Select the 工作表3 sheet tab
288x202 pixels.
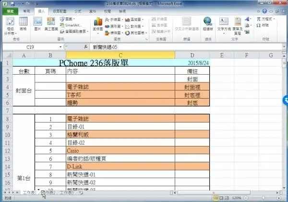(x=67, y=192)
